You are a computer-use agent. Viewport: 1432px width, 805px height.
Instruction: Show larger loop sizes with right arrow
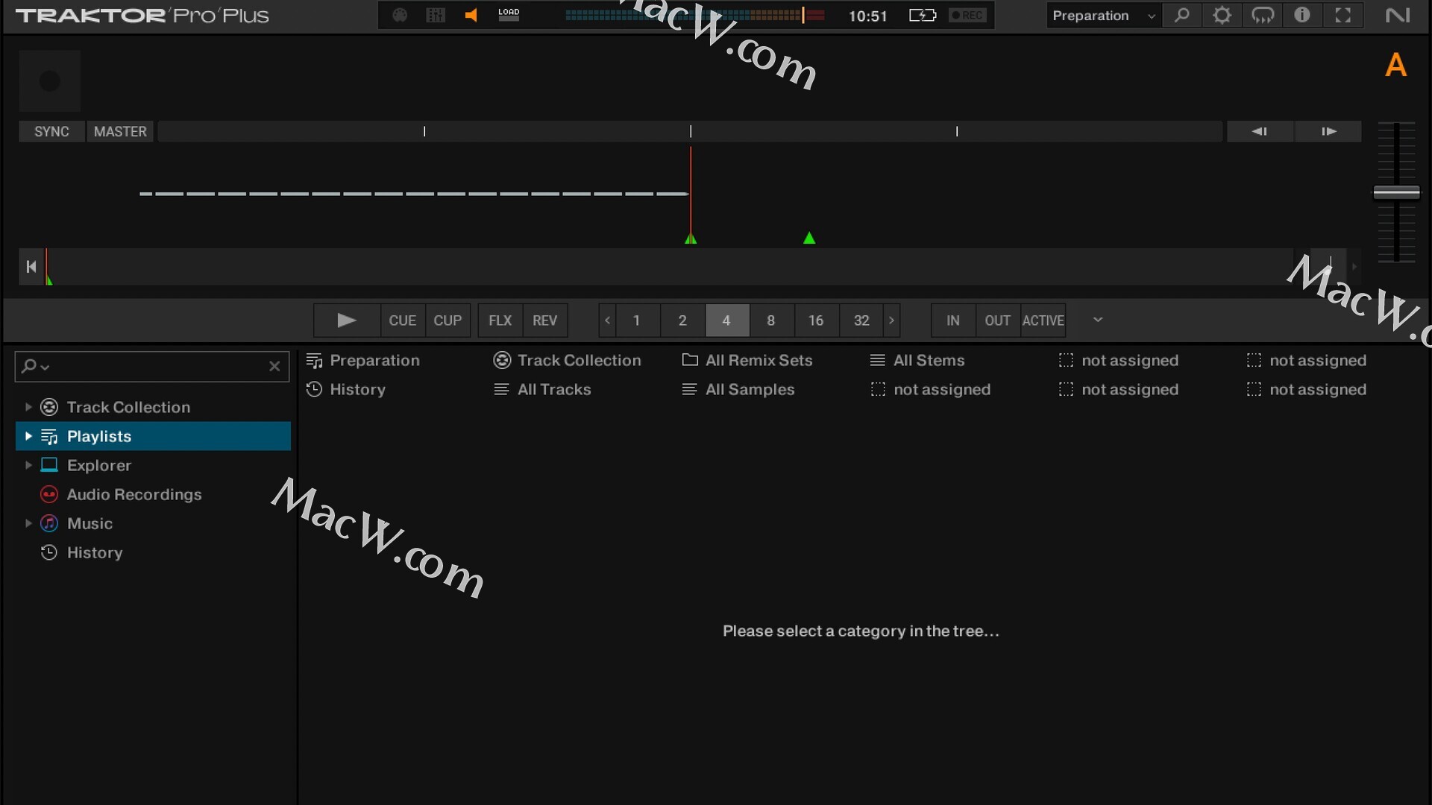(x=891, y=321)
